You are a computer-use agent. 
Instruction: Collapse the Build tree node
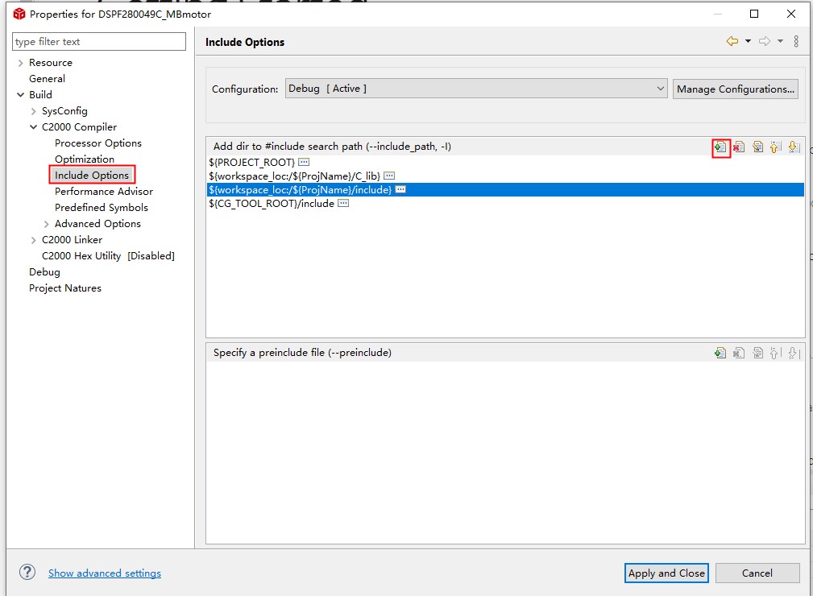[21, 95]
